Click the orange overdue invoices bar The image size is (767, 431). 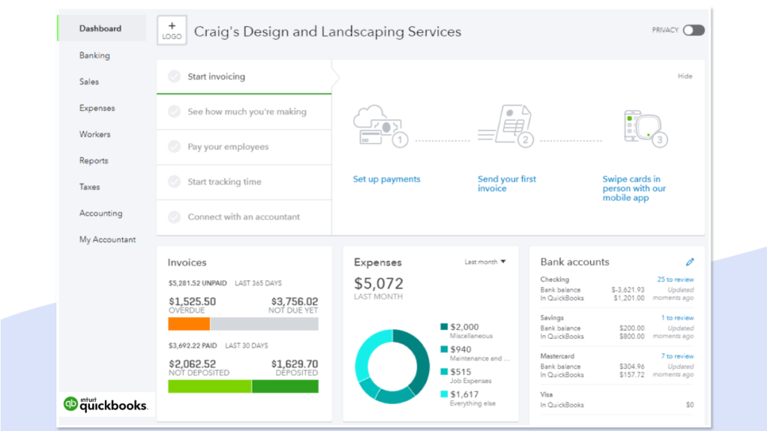pyautogui.click(x=189, y=324)
